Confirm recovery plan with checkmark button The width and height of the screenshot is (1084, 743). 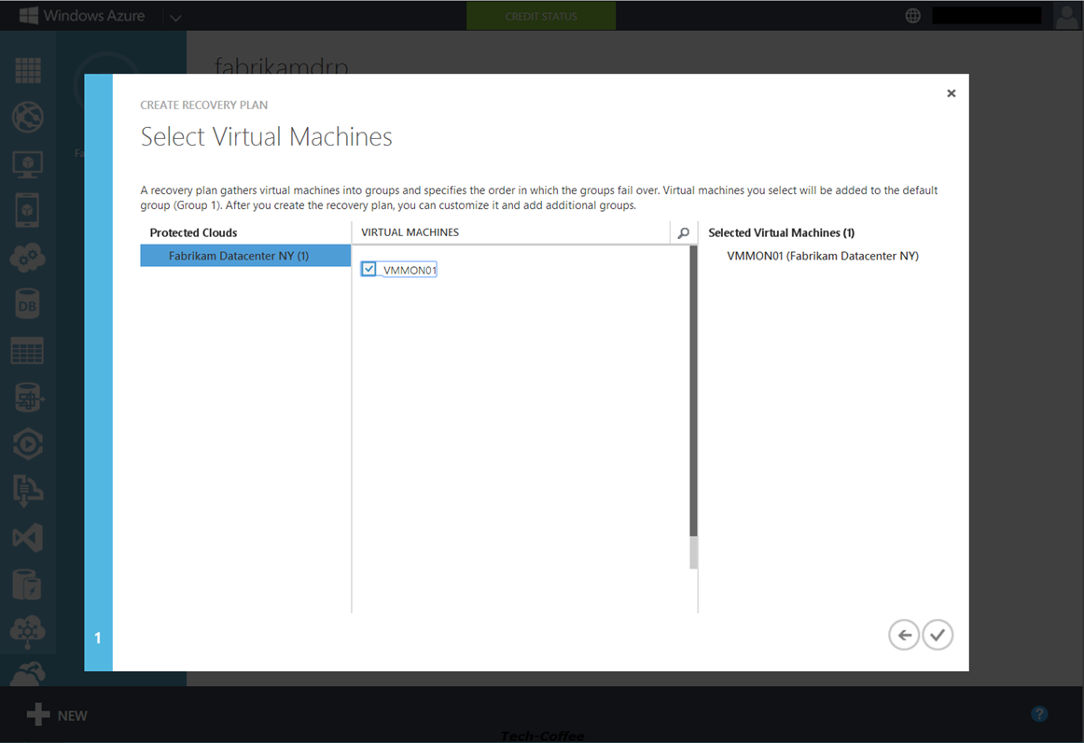tap(938, 635)
